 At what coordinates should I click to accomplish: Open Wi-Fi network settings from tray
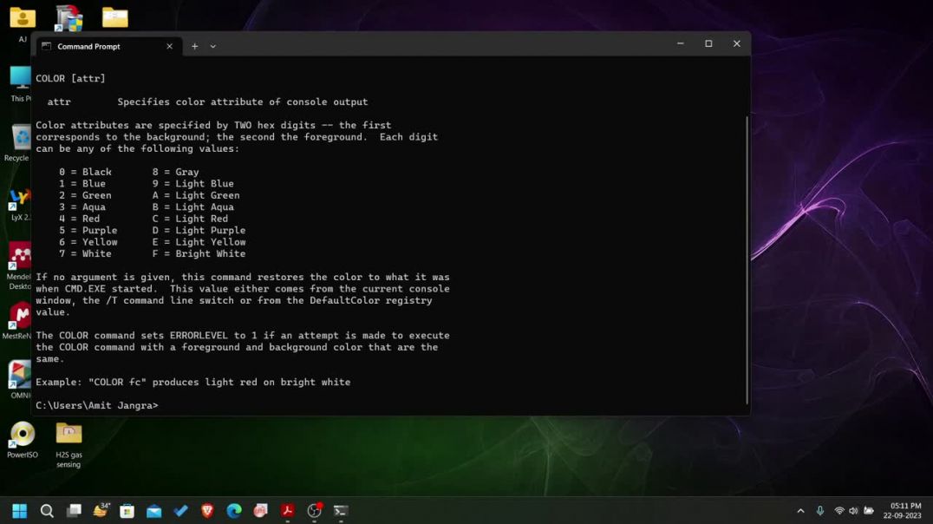tap(839, 511)
